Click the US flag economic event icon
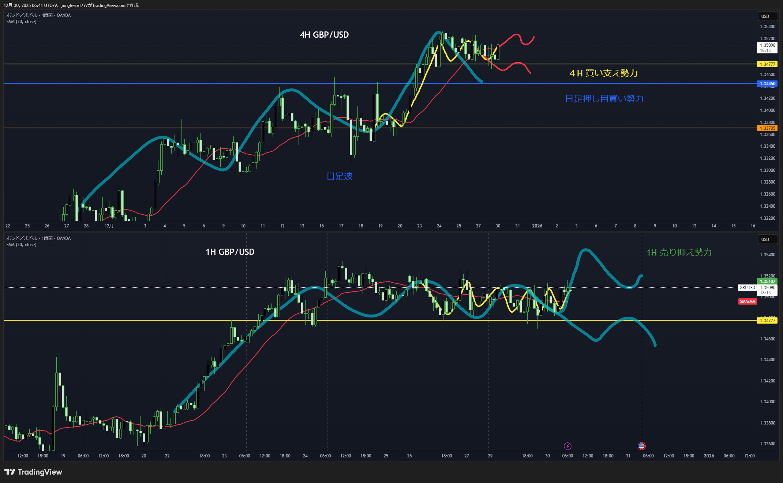The width and height of the screenshot is (783, 483). point(641,446)
